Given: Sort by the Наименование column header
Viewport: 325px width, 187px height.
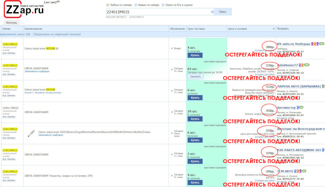Looking at the screenshot, I should 34,29.
